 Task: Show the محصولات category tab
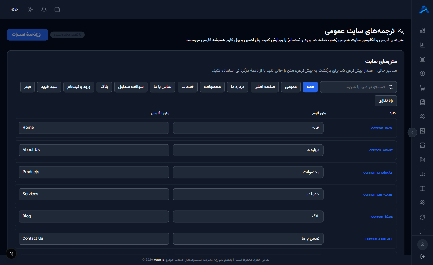click(212, 87)
